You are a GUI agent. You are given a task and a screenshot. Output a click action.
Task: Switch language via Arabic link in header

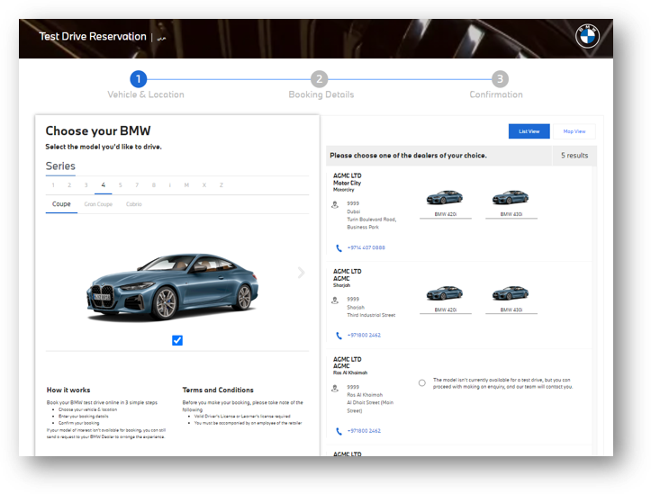point(161,38)
